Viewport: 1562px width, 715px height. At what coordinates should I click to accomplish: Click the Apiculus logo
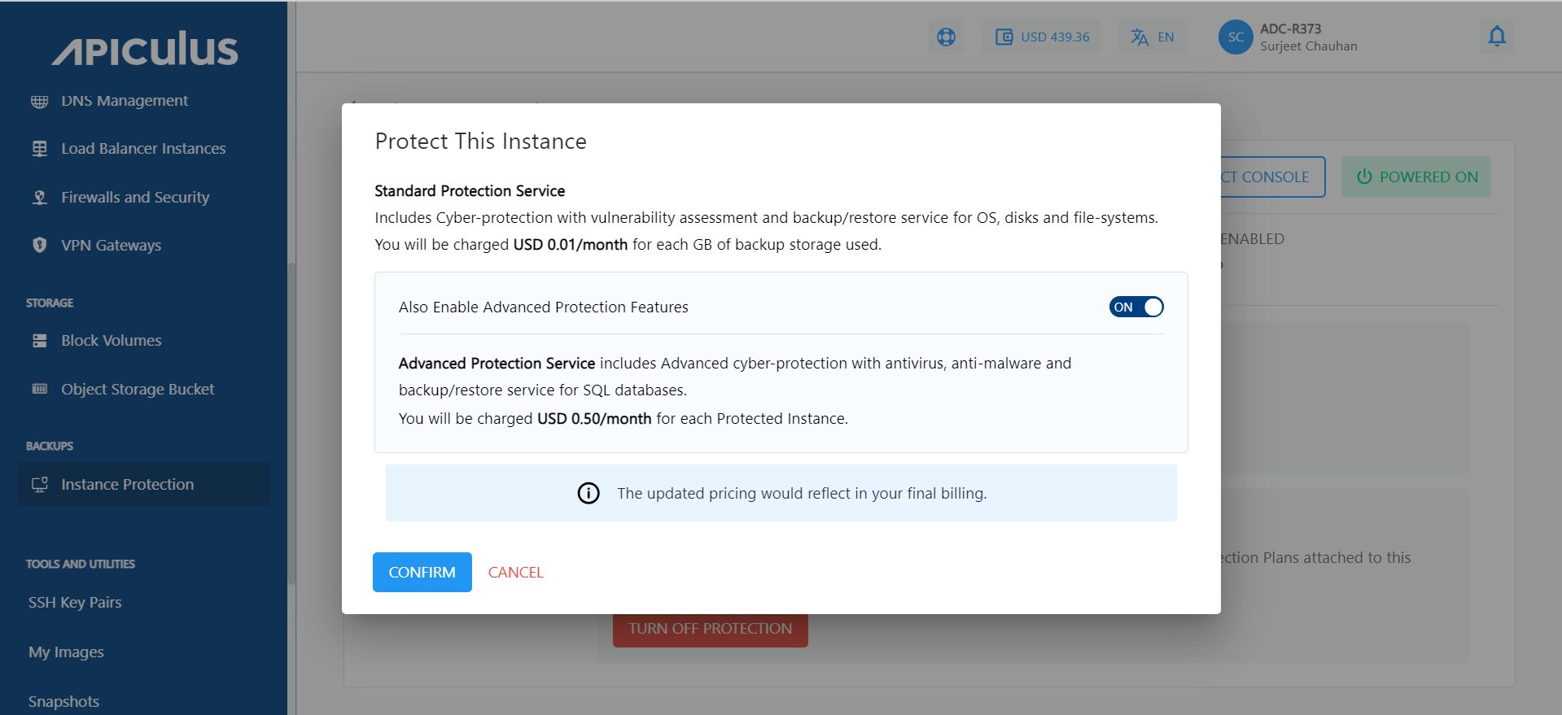(x=145, y=49)
